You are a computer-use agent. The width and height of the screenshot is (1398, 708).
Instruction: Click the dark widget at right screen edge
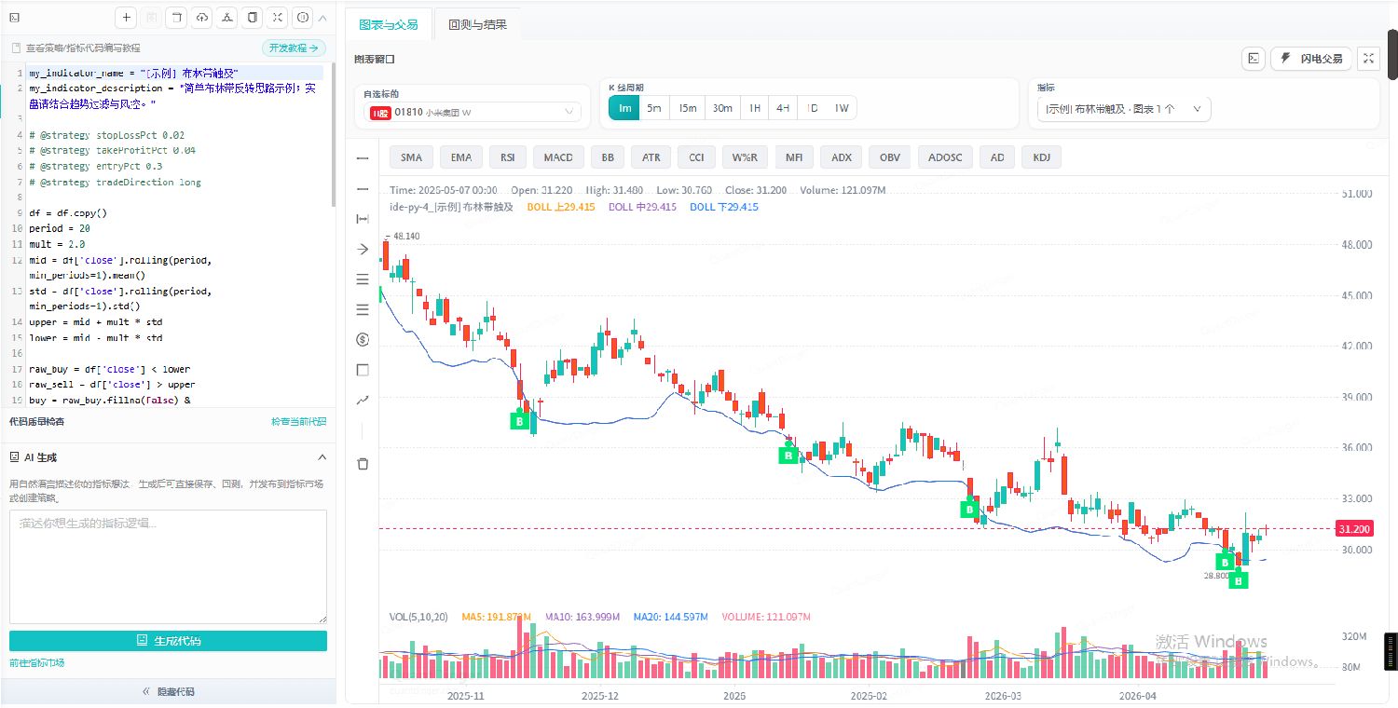coord(1391,652)
